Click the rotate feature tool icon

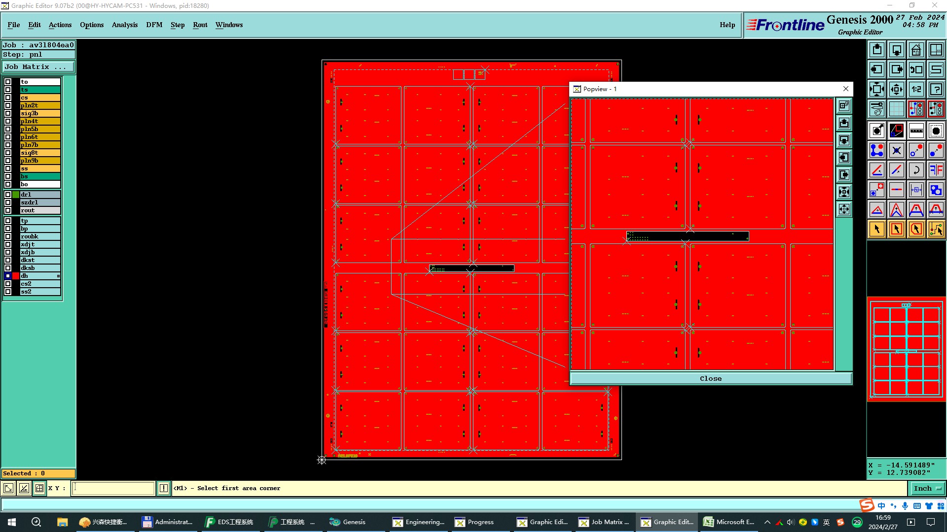coord(916,170)
